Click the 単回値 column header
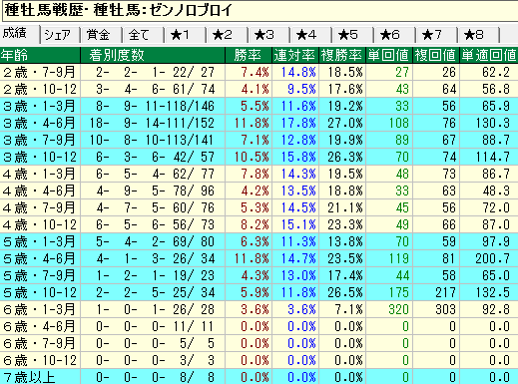The height and width of the screenshot is (384, 518). tap(389, 55)
